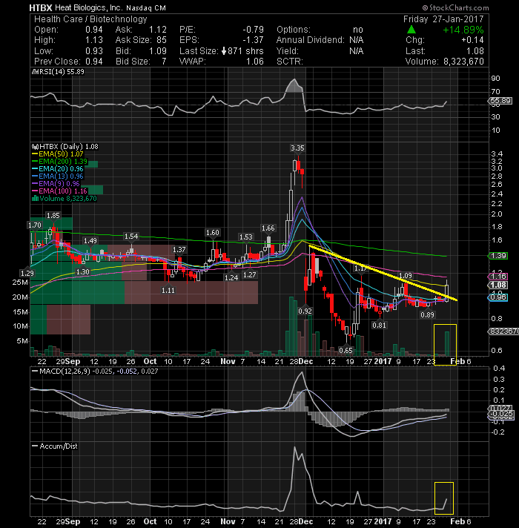This screenshot has height=528, width=519.
Task: Click the volume bars icon in legend
Action: tap(35, 199)
